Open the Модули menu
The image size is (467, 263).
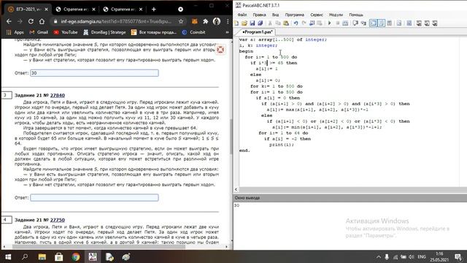336,15
